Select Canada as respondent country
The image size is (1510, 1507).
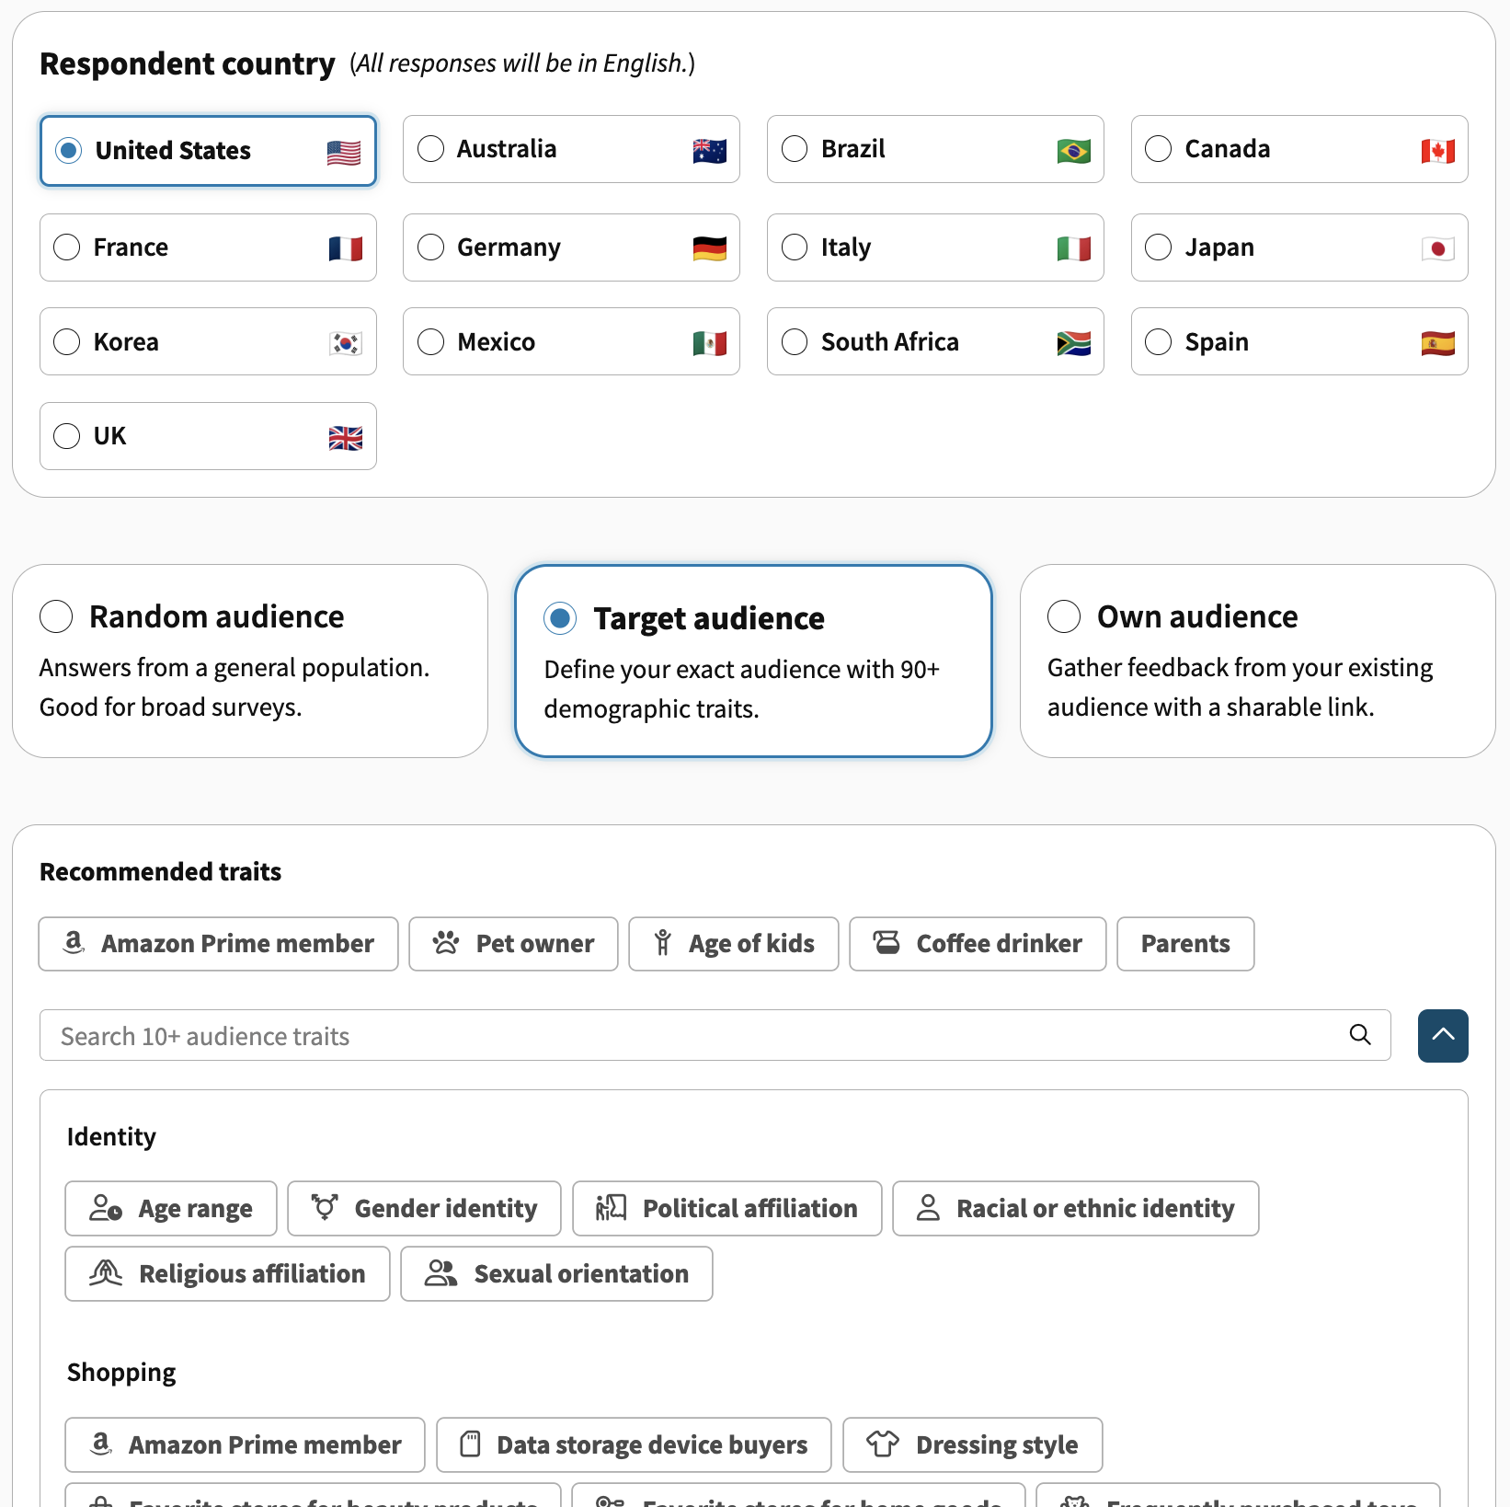click(1159, 149)
